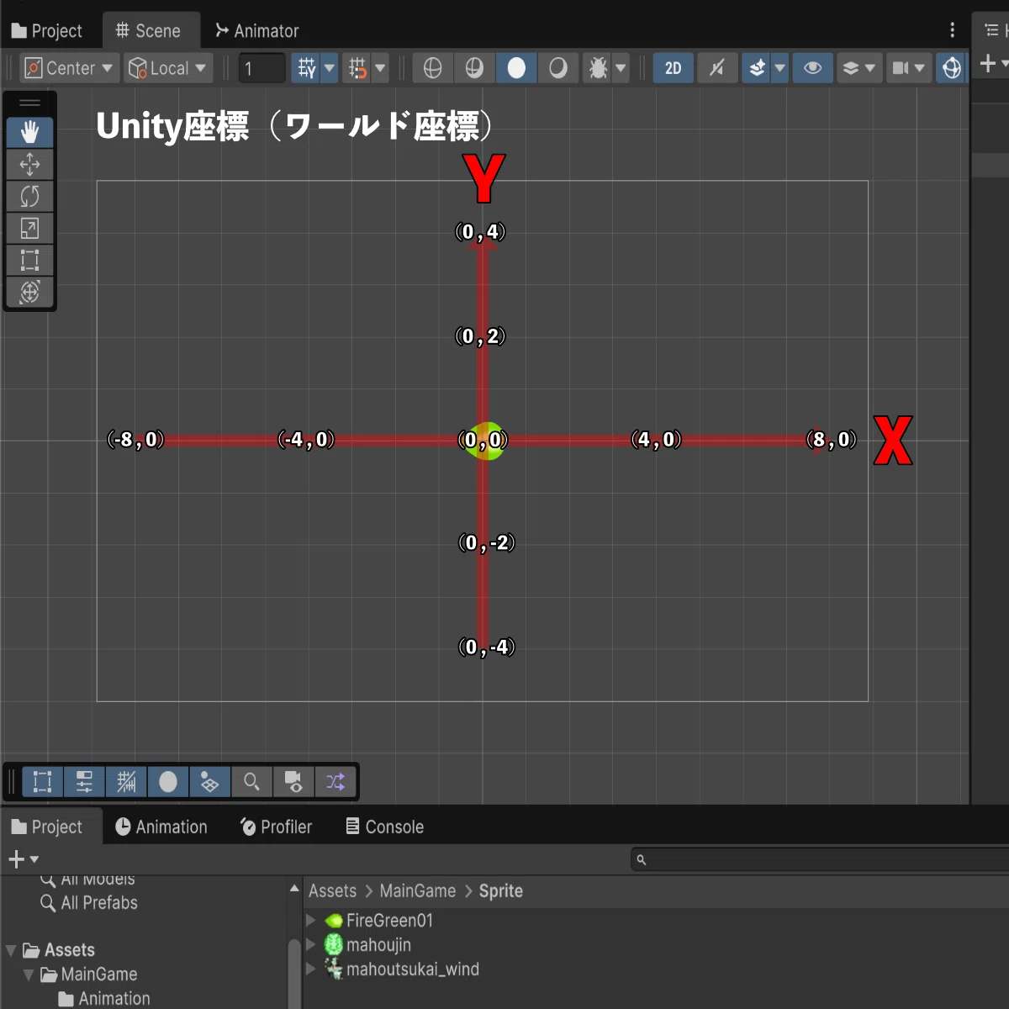Open the Center pivot mode dropdown
The height and width of the screenshot is (1009, 1009).
coord(69,68)
